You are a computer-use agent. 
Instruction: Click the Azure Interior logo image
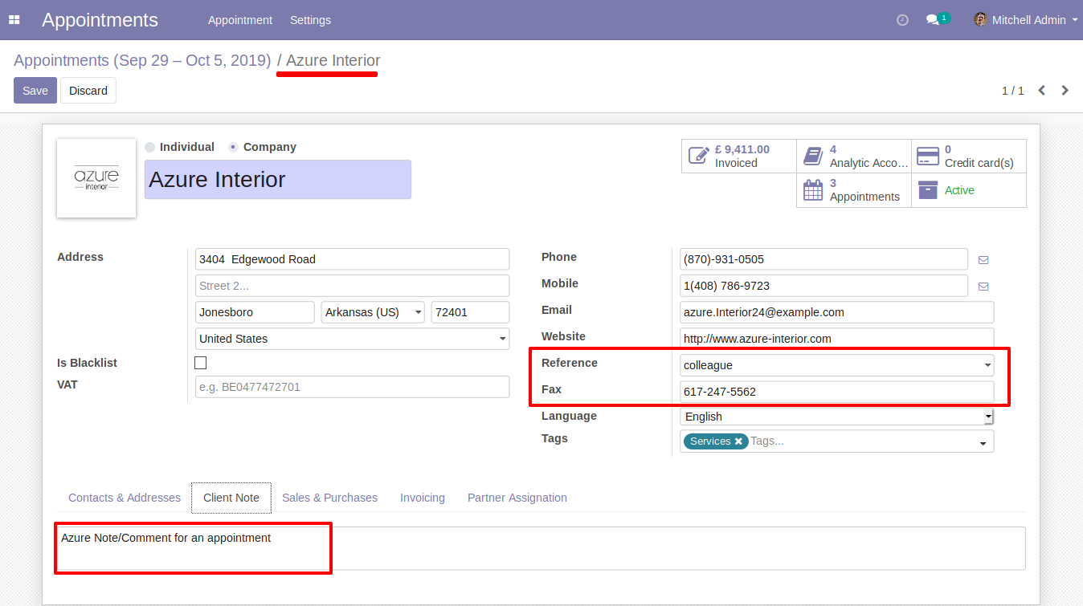pyautogui.click(x=96, y=178)
